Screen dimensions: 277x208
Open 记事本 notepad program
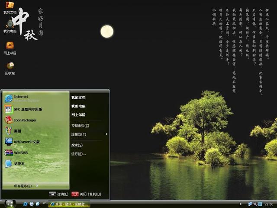pos(14,163)
